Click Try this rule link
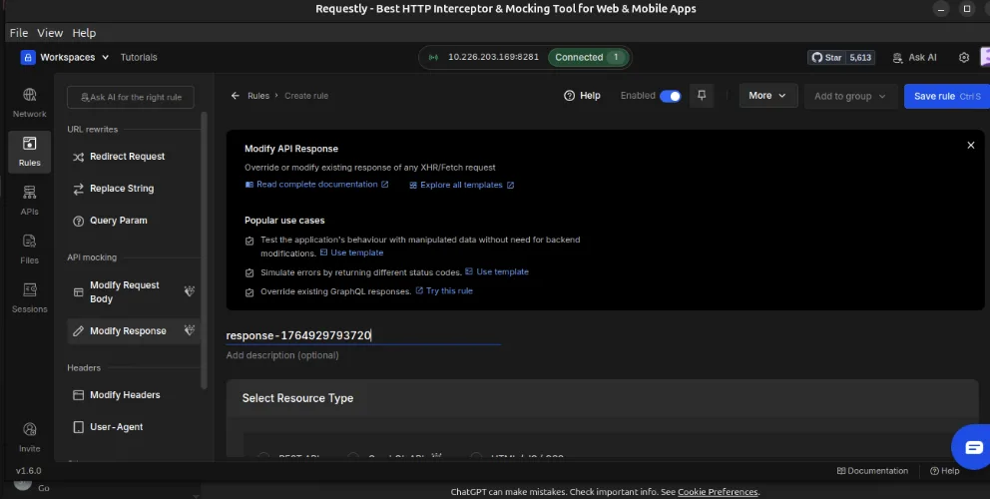 point(444,290)
